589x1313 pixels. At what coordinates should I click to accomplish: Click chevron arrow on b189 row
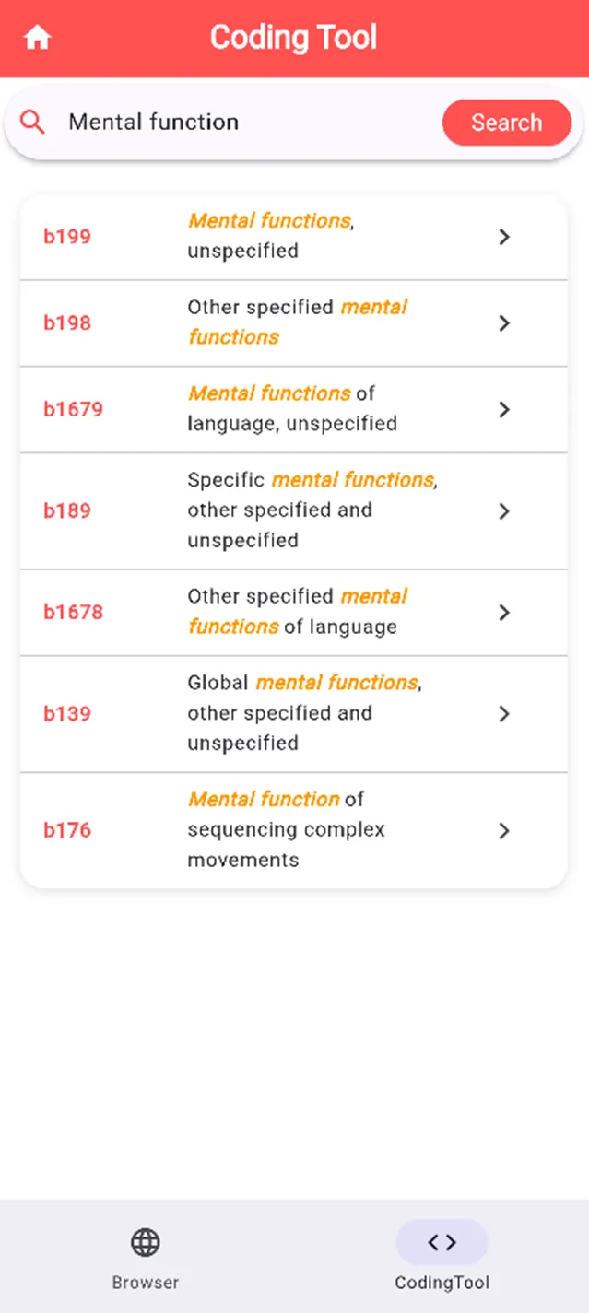(504, 511)
